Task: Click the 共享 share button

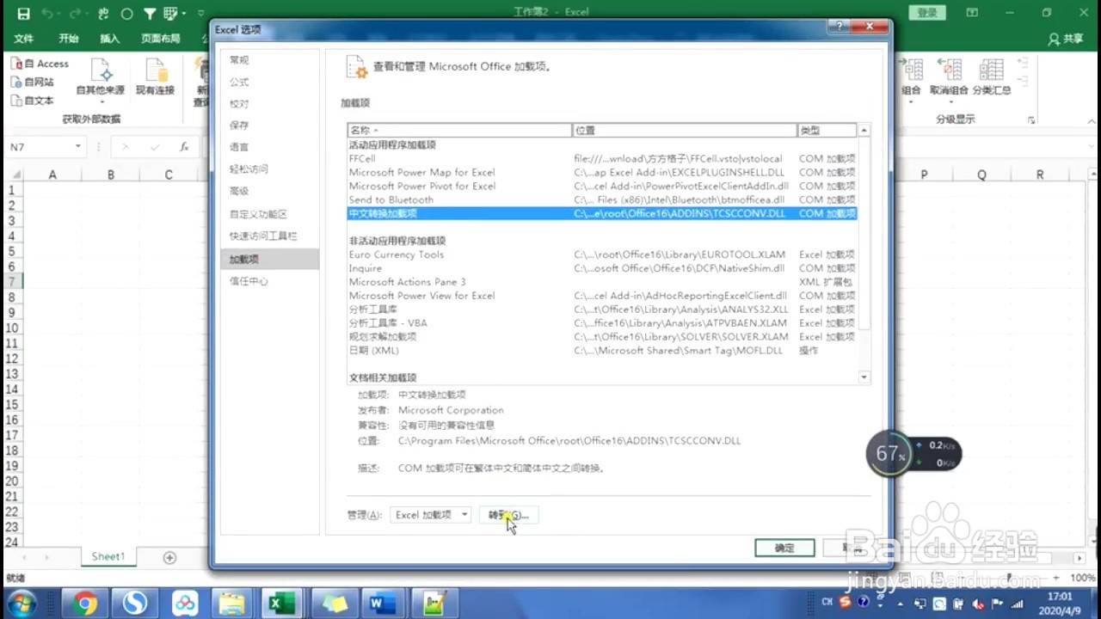Action: tap(1066, 39)
